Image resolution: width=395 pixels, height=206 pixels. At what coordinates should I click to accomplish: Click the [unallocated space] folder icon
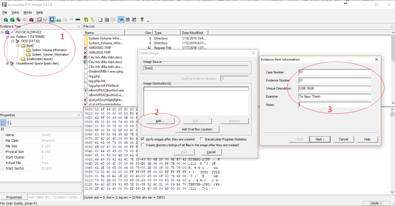[x=23, y=59]
